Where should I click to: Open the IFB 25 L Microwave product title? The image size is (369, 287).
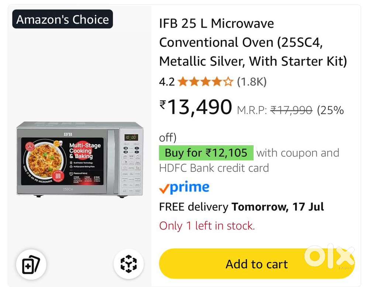click(x=253, y=42)
